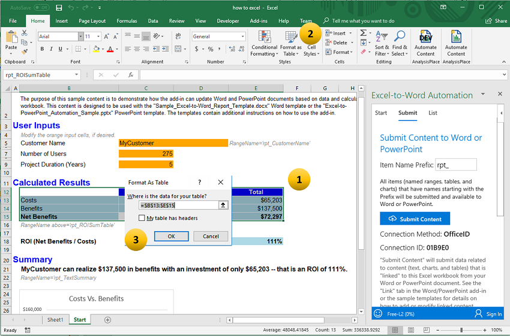Image resolution: width=510 pixels, height=336 pixels.
Task: Click Font Color red A swatch
Action: (x=110, y=49)
